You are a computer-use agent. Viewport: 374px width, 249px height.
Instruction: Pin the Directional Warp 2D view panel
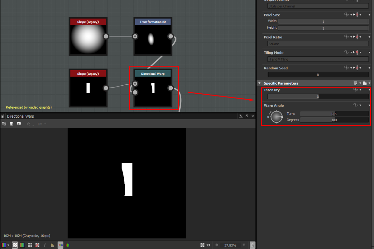click(241, 116)
